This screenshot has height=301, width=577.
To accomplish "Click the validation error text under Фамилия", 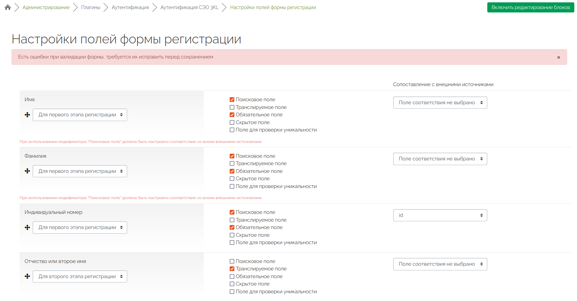I will [141, 198].
